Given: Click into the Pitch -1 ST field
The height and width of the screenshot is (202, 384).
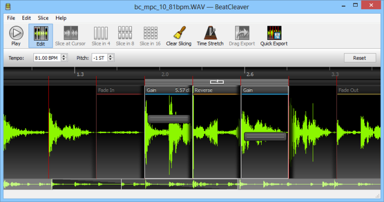Looking at the screenshot, I should click(x=100, y=58).
